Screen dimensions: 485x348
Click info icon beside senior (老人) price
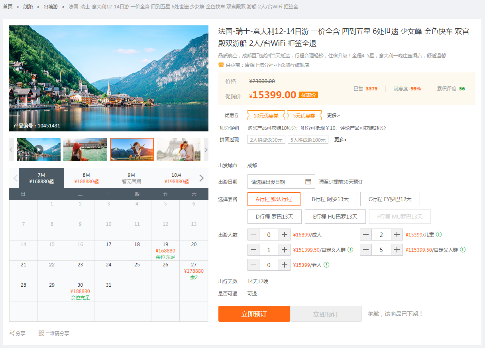click(326, 265)
